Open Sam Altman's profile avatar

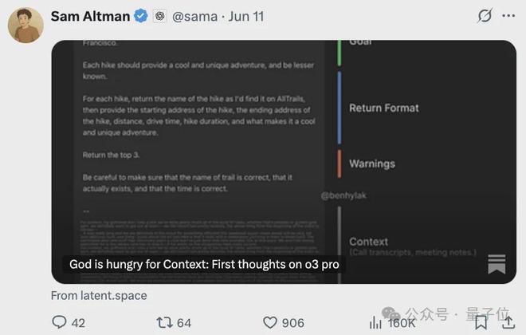(26, 26)
